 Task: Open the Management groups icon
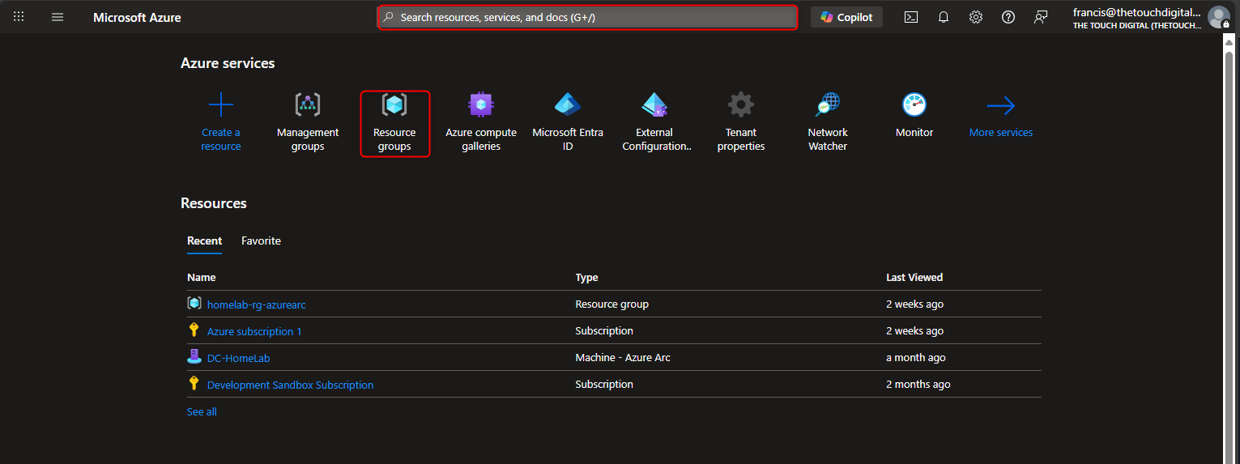[308, 104]
